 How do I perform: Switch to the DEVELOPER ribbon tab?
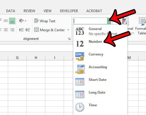pos(69,11)
